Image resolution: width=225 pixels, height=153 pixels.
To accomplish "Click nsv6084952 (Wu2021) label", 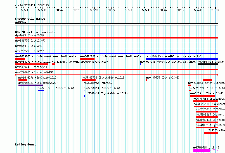I will pos(98,83).
